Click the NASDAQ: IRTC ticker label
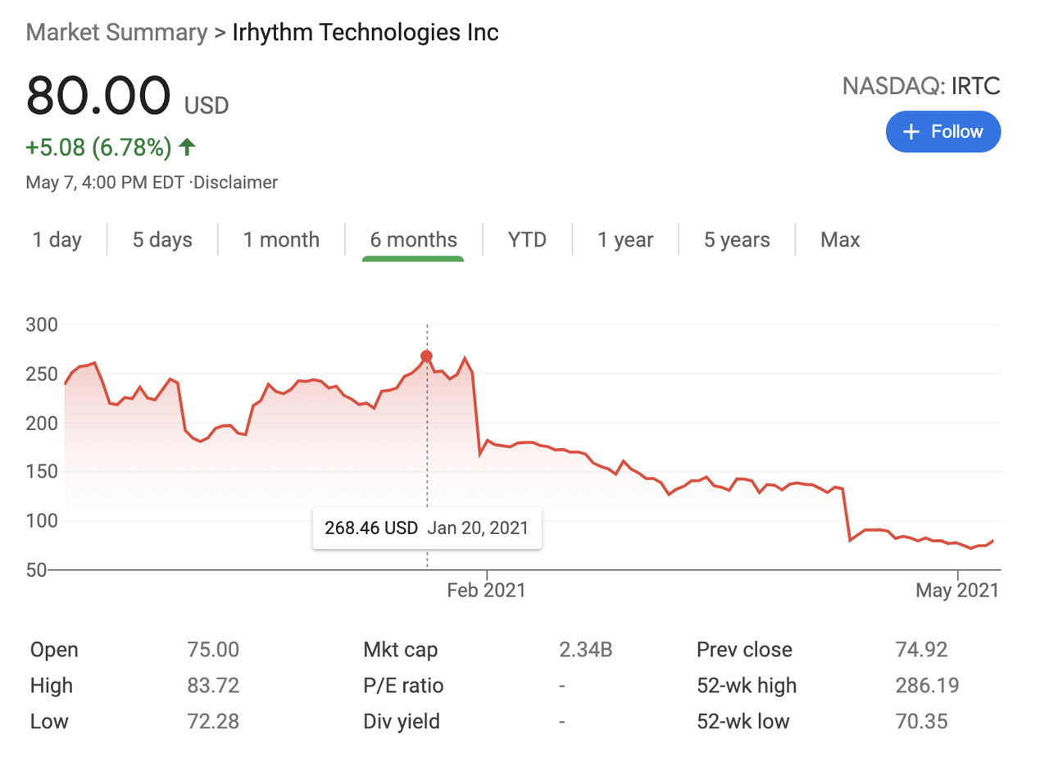Viewport: 1049px width, 757px height. coord(921,86)
